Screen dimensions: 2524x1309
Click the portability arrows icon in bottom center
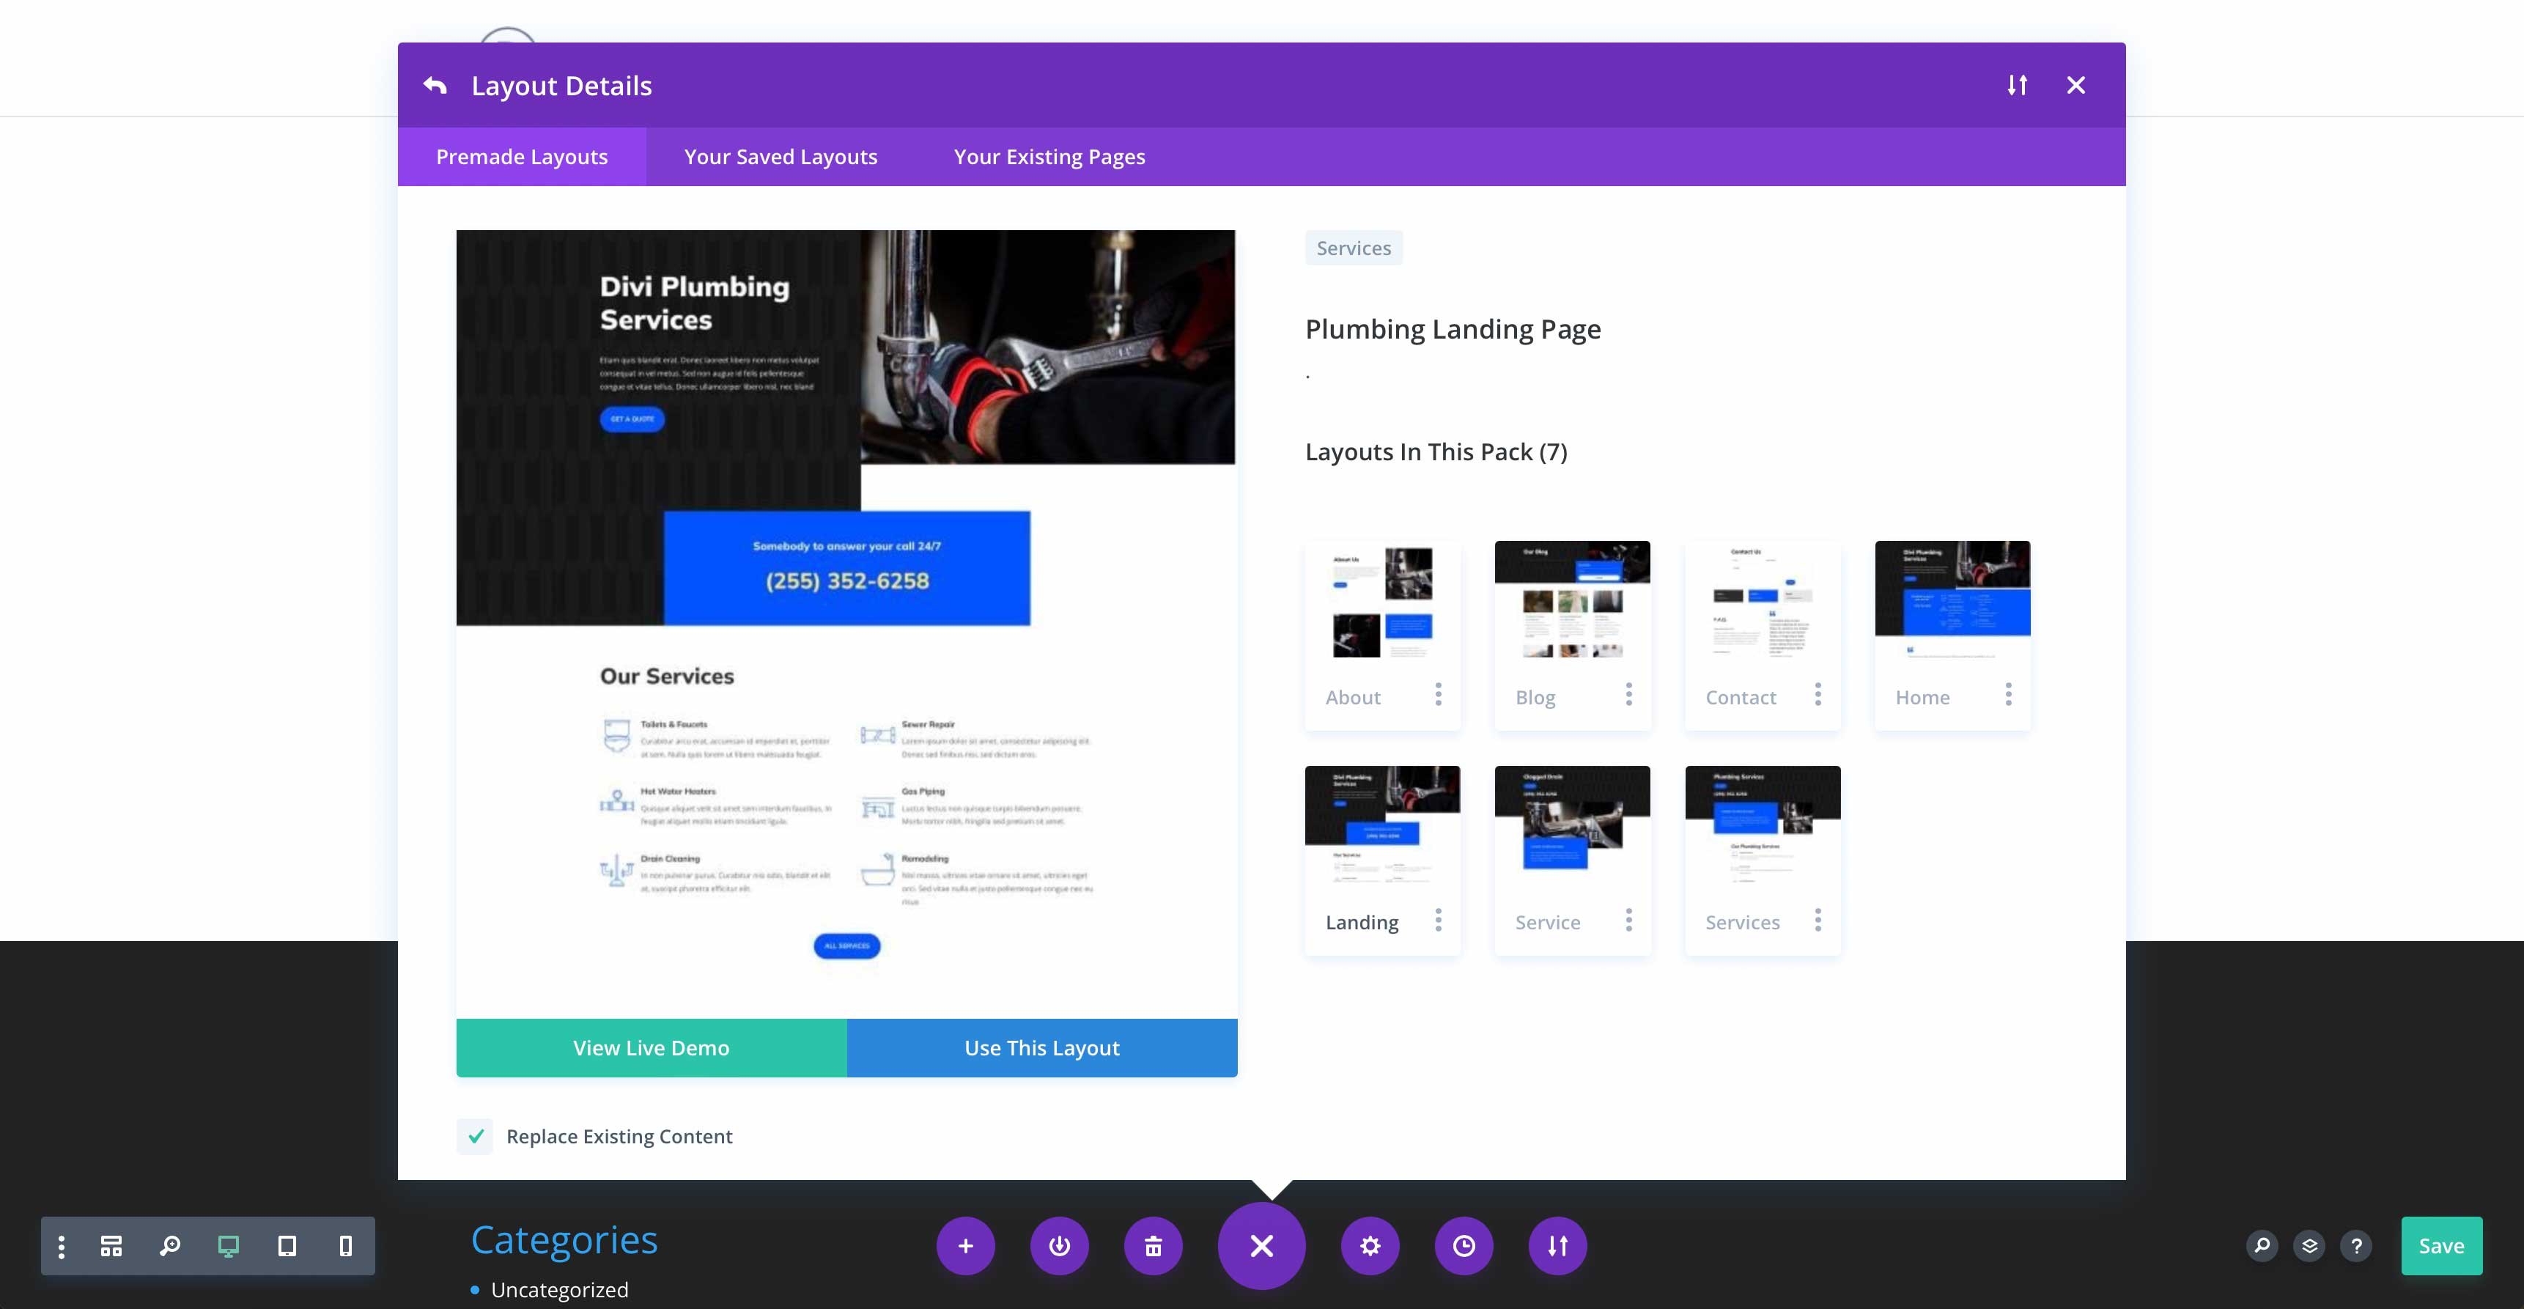tap(1557, 1245)
